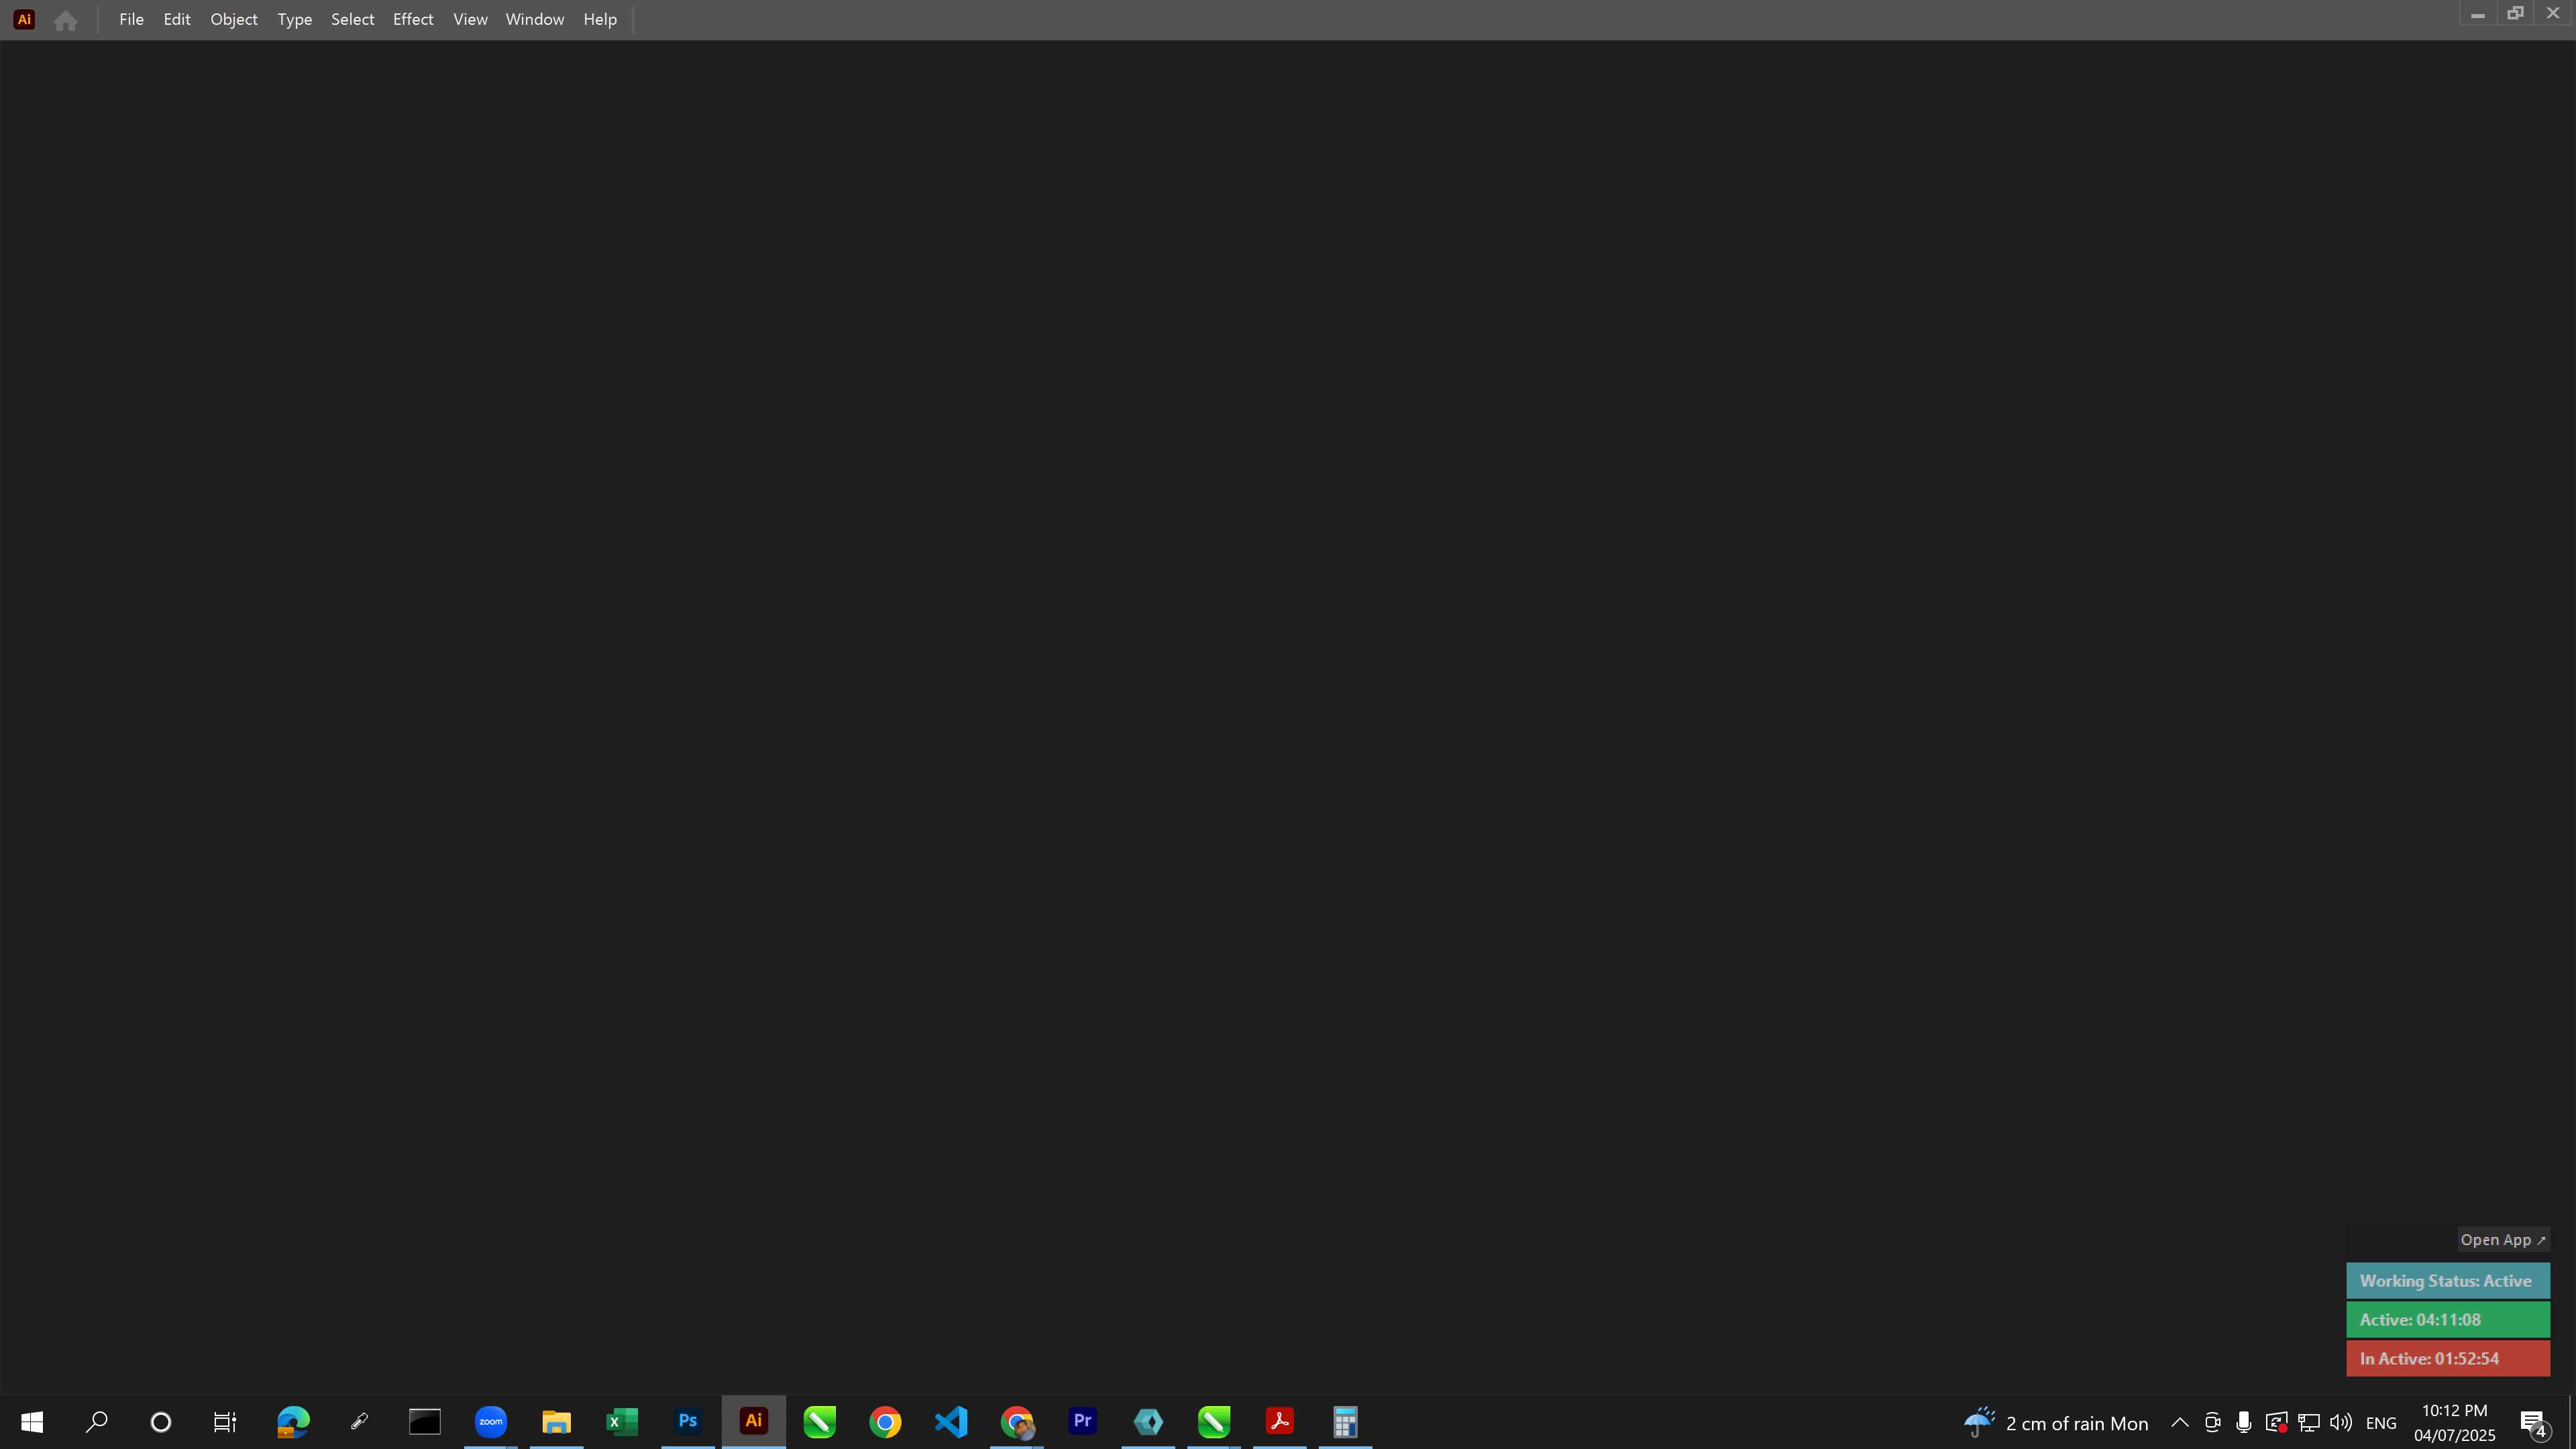Restore down the Illustrator window
The width and height of the screenshot is (2576, 1449).
[x=2515, y=14]
